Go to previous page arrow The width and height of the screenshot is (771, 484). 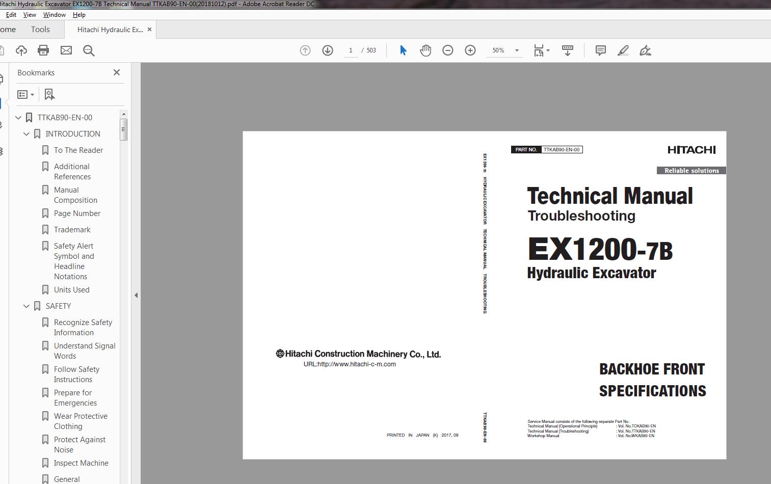click(x=305, y=50)
